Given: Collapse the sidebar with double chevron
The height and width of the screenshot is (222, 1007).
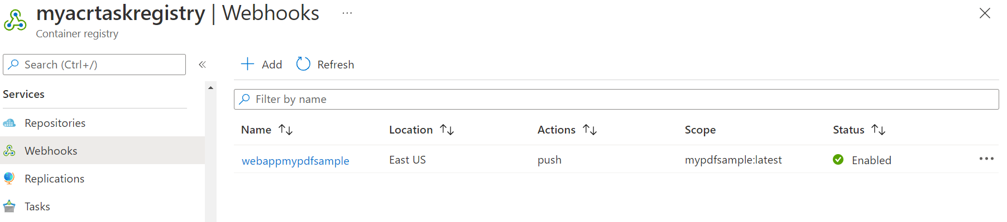Looking at the screenshot, I should pos(202,65).
